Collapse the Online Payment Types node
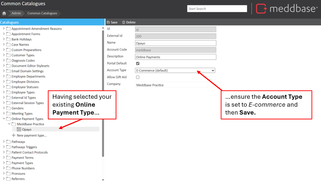321x181 pixels. [x=4, y=119]
